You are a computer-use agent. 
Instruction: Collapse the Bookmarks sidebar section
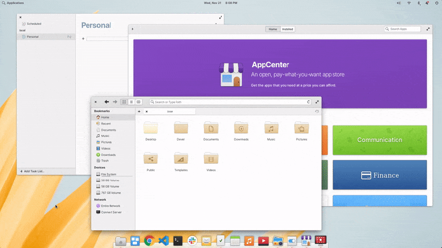(x=102, y=111)
